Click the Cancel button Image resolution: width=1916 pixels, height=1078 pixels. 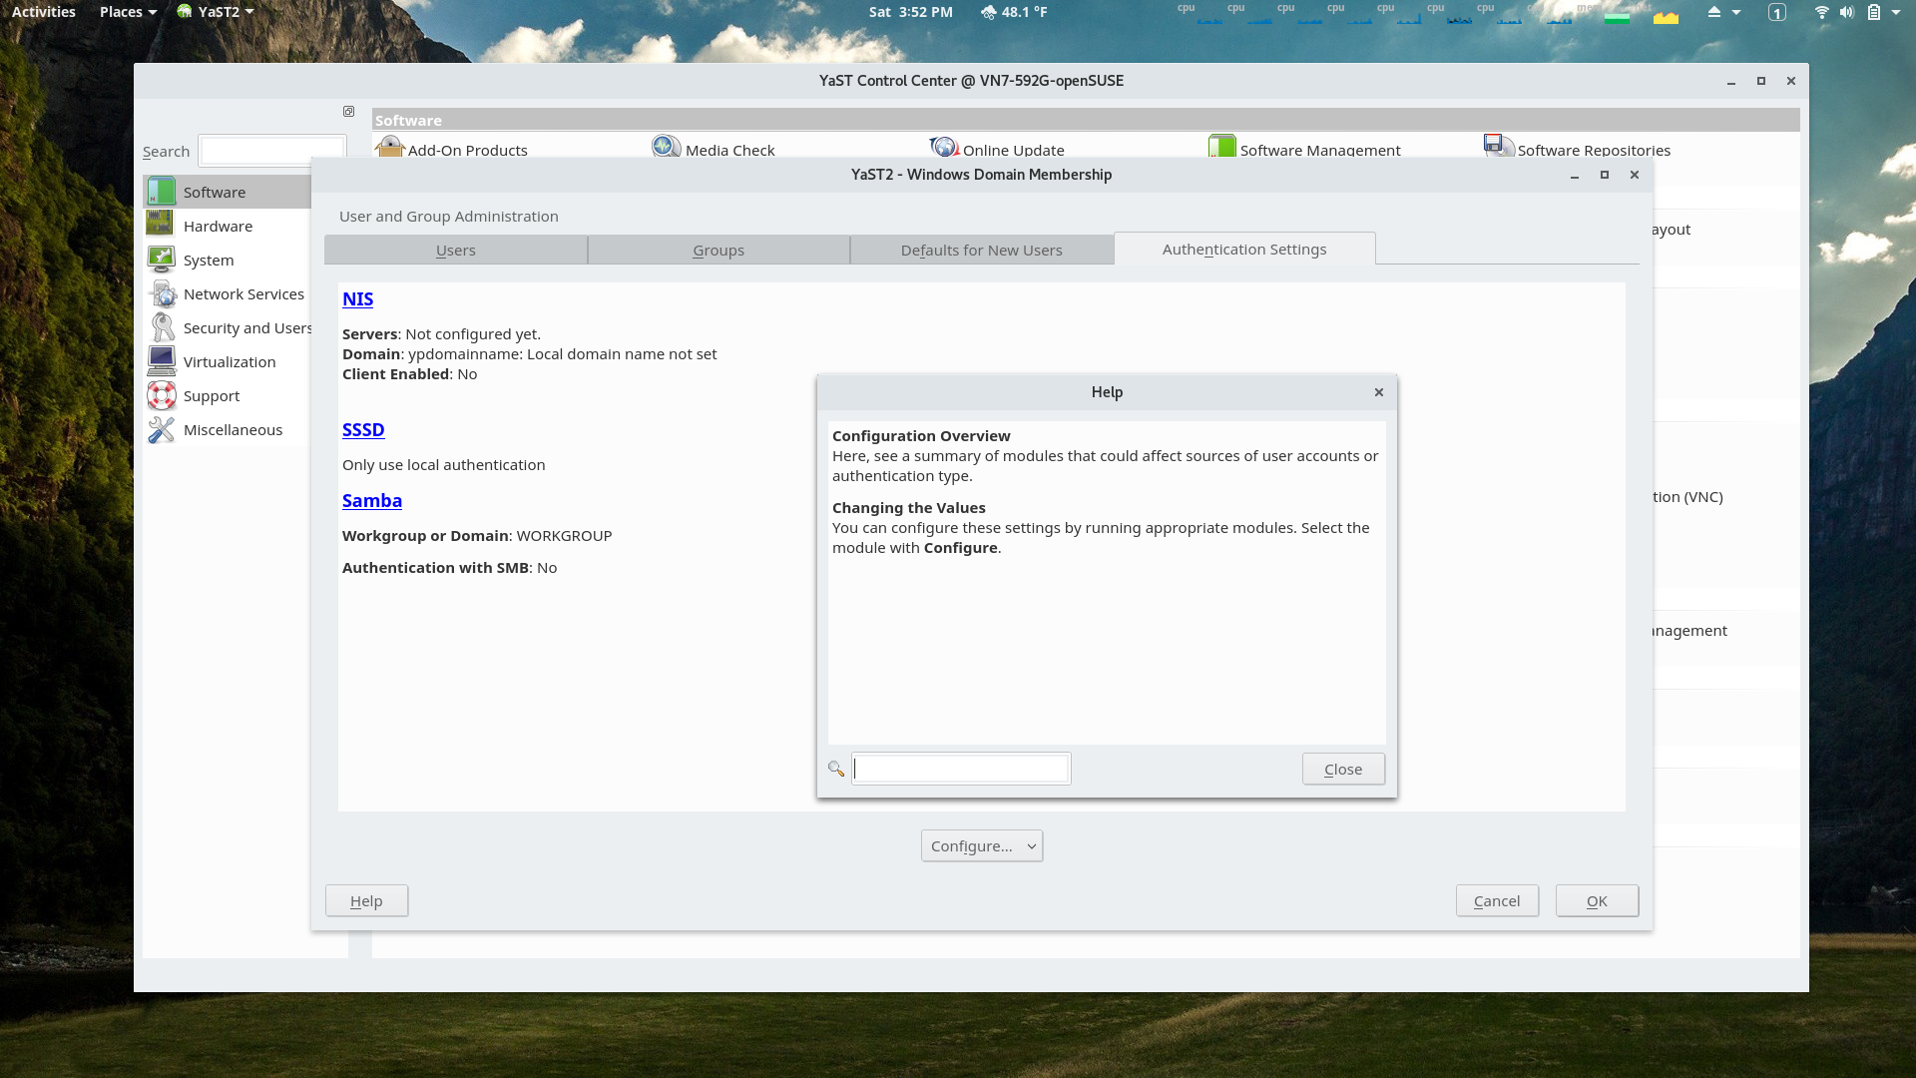(x=1497, y=900)
